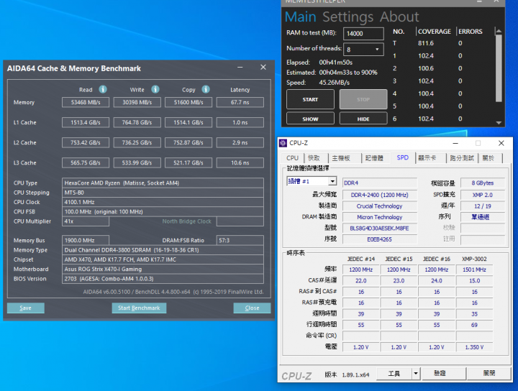This screenshot has height=391, width=518.
Task: Click START in MemTestHelper
Action: point(310,99)
